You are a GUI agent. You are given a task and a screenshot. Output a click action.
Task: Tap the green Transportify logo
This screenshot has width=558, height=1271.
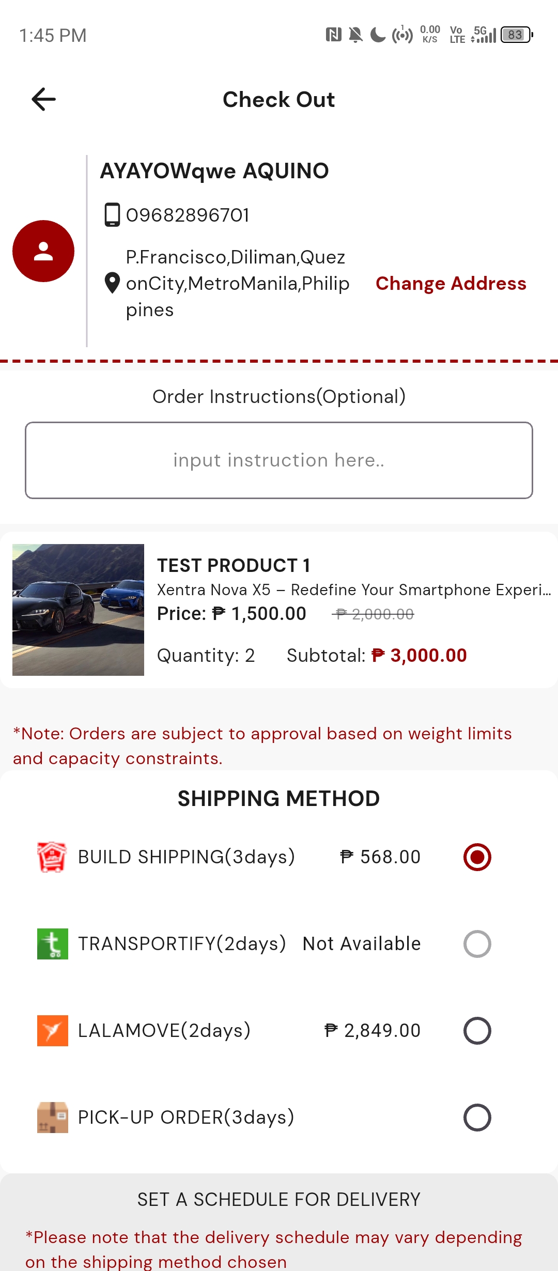(x=52, y=944)
